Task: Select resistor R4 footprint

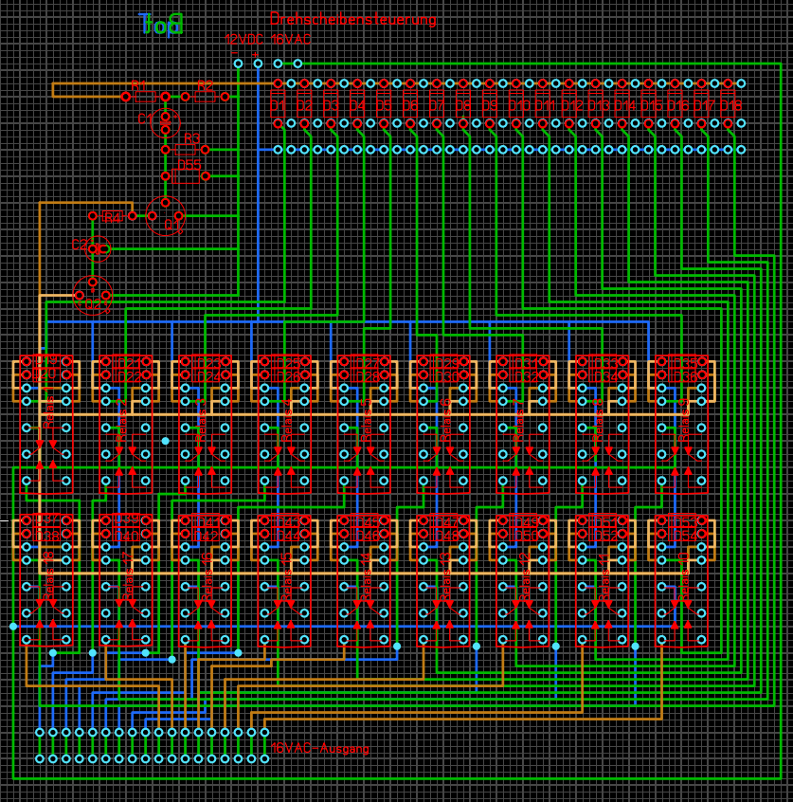Action: click(x=112, y=216)
